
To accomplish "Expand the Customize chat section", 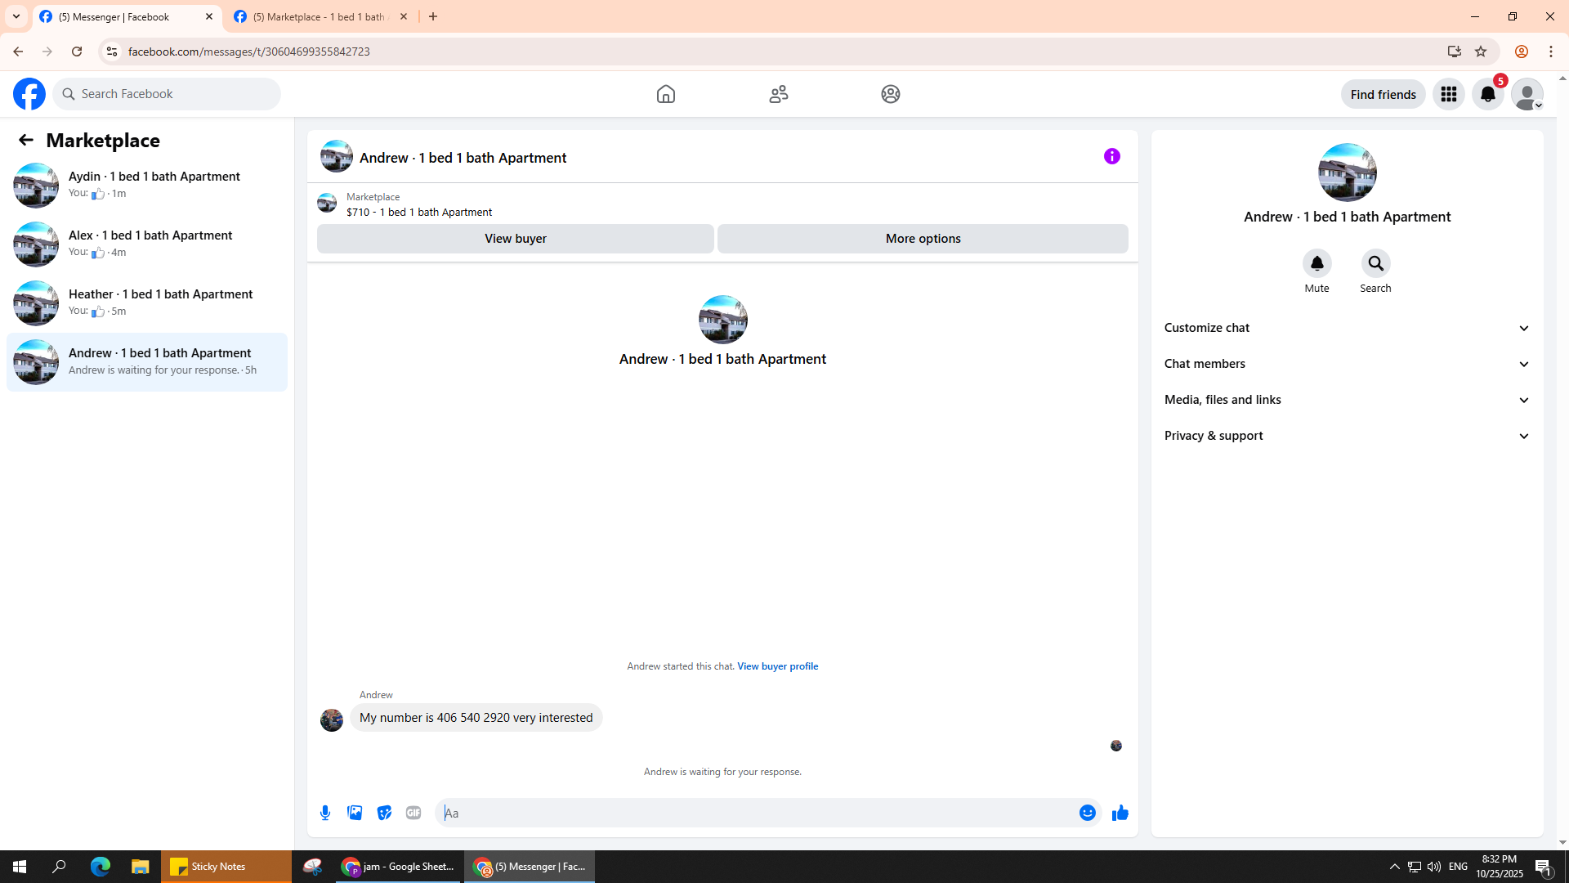I will (1347, 328).
